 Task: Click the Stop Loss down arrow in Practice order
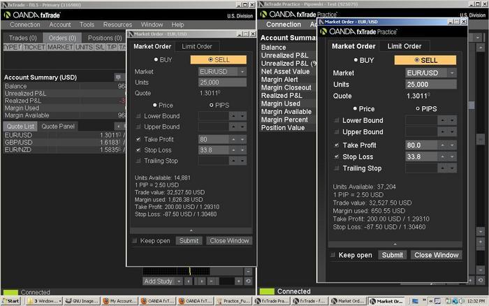(x=451, y=156)
